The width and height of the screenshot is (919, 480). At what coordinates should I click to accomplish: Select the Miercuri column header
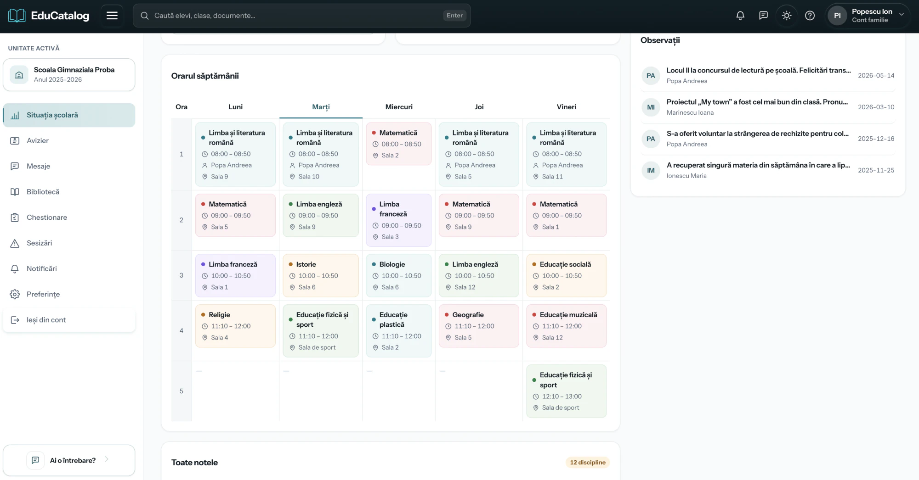[399, 107]
